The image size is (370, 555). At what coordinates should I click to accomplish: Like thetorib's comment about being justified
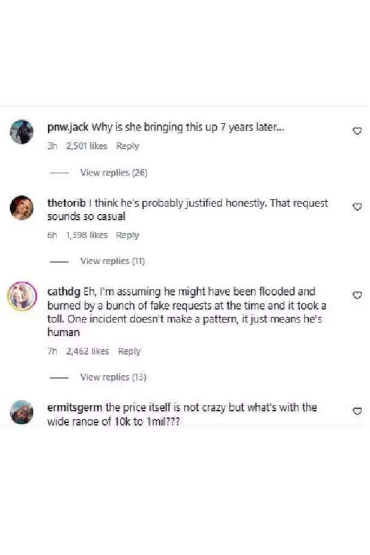tap(357, 206)
